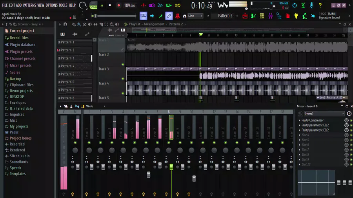The image size is (353, 198).
Task: Open the mixer input (none) dropdown
Action: coord(324,113)
